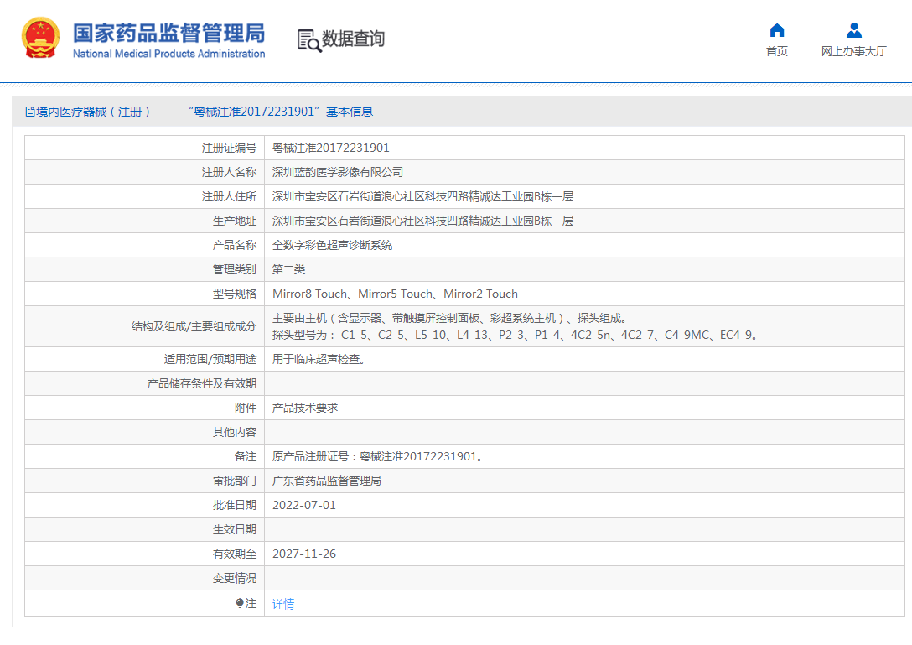Click the bulb icon beside 注
This screenshot has height=645, width=912.
pyautogui.click(x=240, y=603)
